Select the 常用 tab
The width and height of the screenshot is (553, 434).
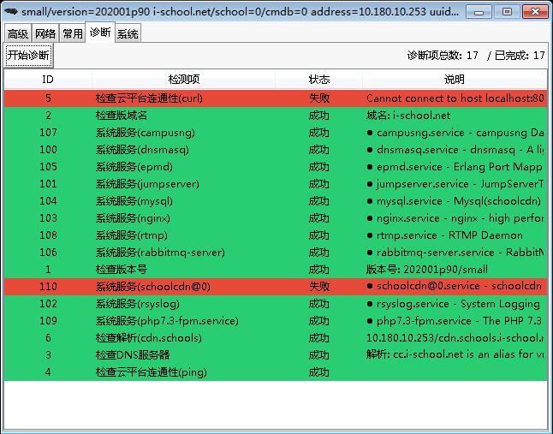point(73,34)
